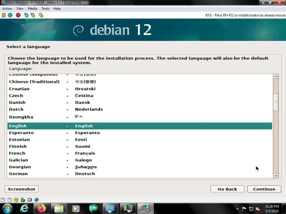Click the language list scrollbar thumb
The width and height of the screenshot is (286, 214).
click(276, 102)
